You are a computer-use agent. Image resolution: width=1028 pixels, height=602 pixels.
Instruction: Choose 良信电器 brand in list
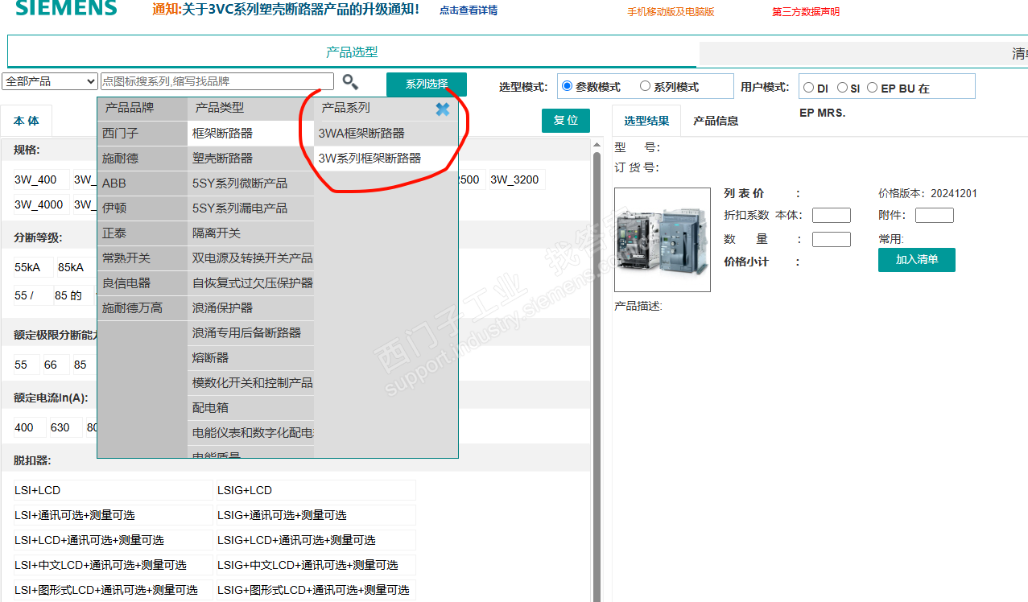[142, 282]
